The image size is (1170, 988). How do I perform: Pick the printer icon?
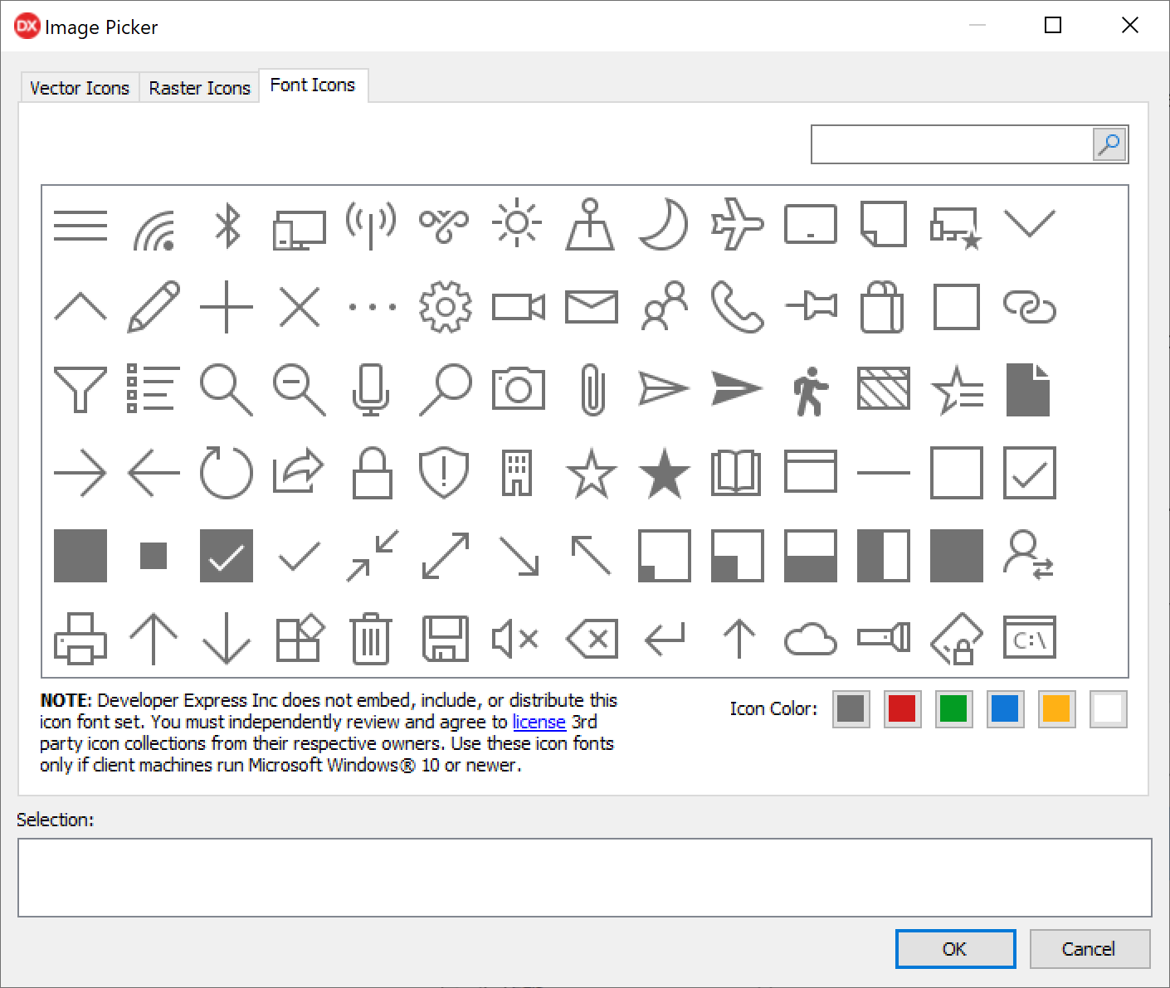(80, 639)
